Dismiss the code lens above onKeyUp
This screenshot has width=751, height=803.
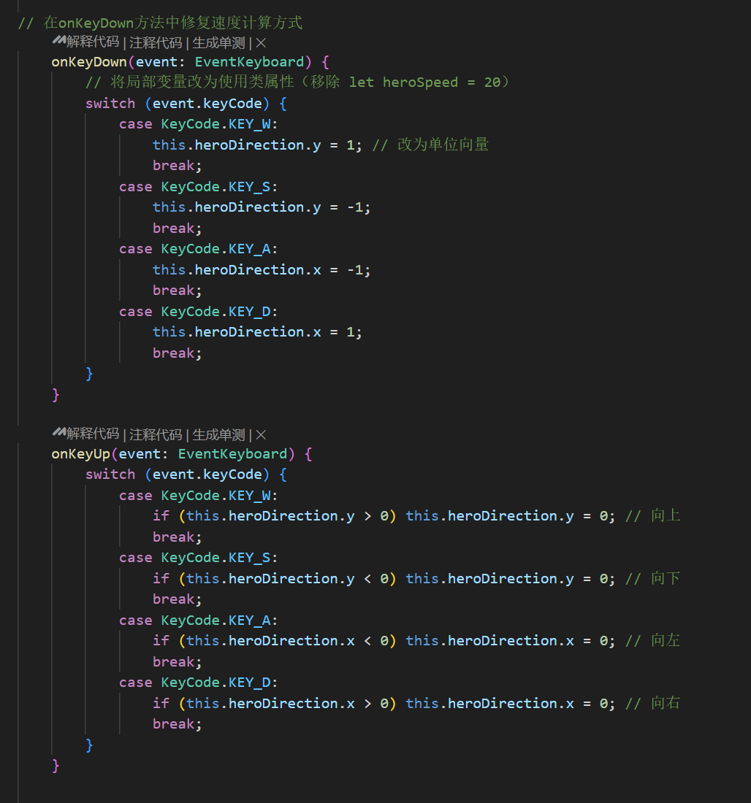[x=261, y=435]
